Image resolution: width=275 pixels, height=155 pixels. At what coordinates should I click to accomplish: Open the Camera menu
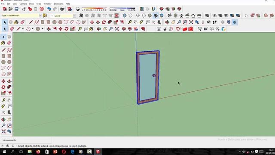pos(23,4)
